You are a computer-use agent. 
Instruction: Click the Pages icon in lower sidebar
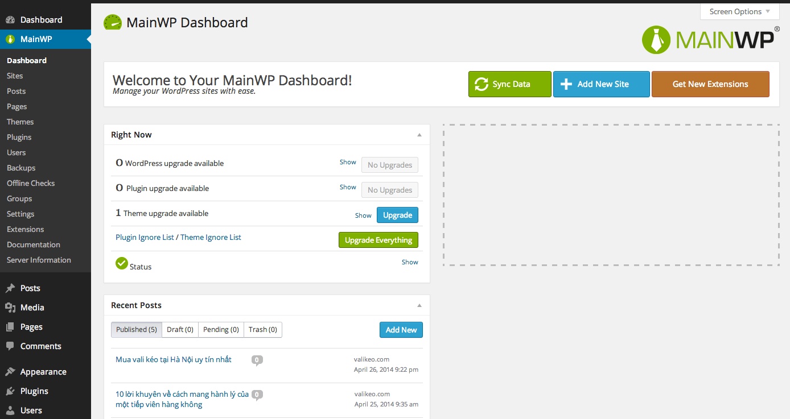click(10, 327)
